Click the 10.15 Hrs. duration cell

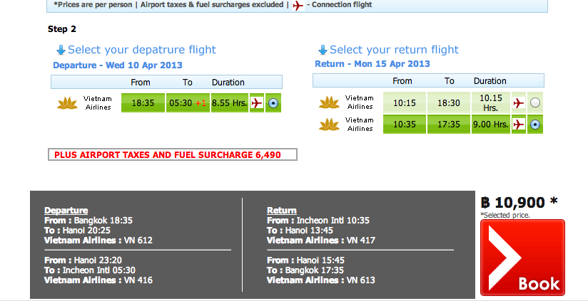[490, 102]
